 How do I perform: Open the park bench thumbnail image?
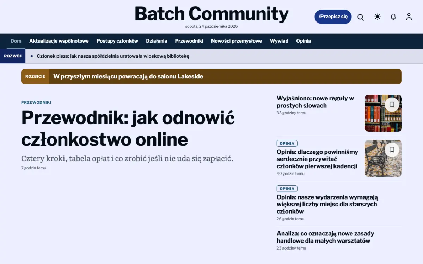coord(383,158)
